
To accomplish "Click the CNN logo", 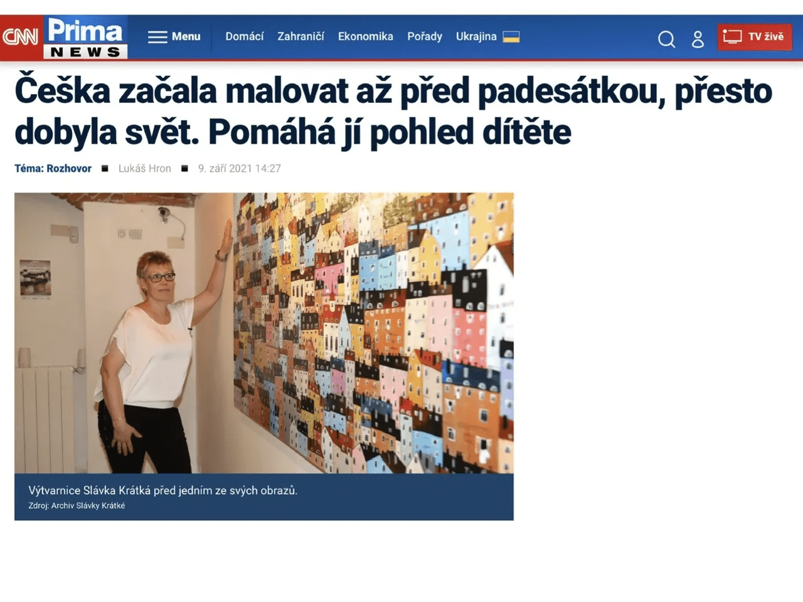I will [x=21, y=37].
